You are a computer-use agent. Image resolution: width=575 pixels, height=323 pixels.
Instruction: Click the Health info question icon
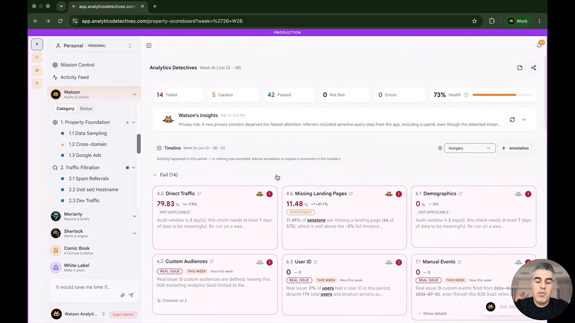466,95
